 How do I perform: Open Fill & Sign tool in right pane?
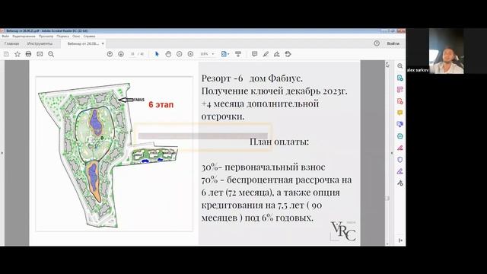(x=400, y=148)
